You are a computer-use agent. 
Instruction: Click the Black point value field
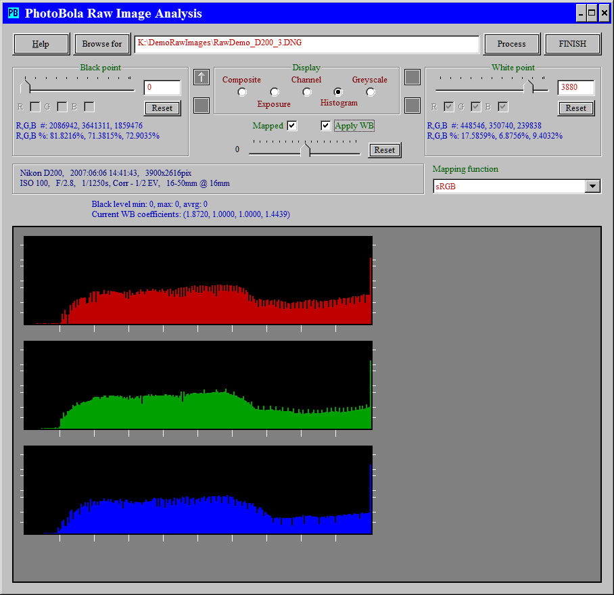162,88
